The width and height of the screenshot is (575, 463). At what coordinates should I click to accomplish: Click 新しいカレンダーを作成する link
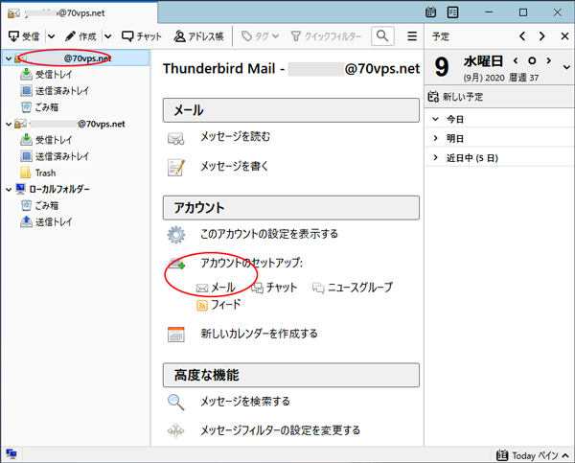(x=259, y=334)
